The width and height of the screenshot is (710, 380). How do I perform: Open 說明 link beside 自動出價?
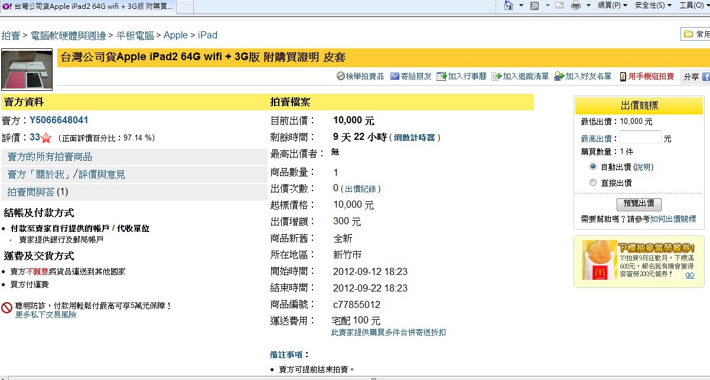(643, 167)
